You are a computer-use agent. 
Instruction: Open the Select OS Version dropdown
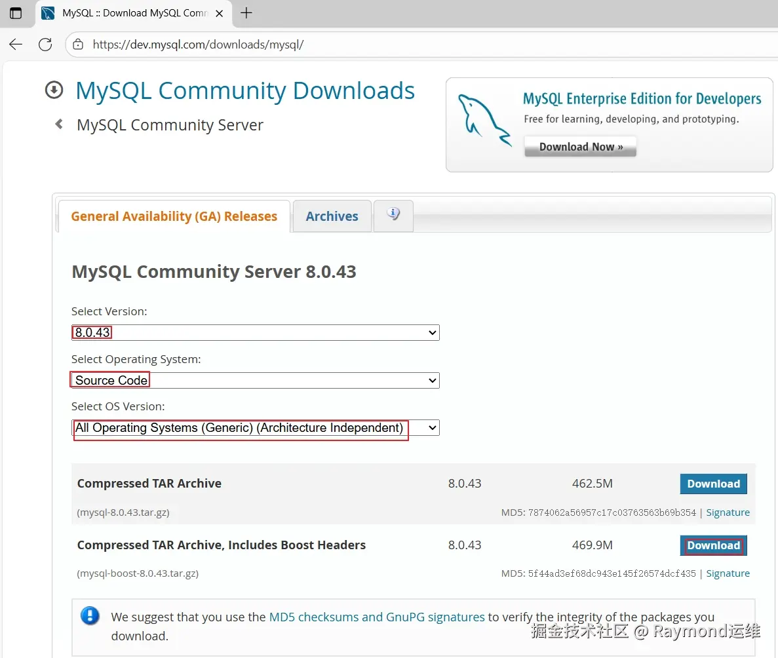[256, 428]
